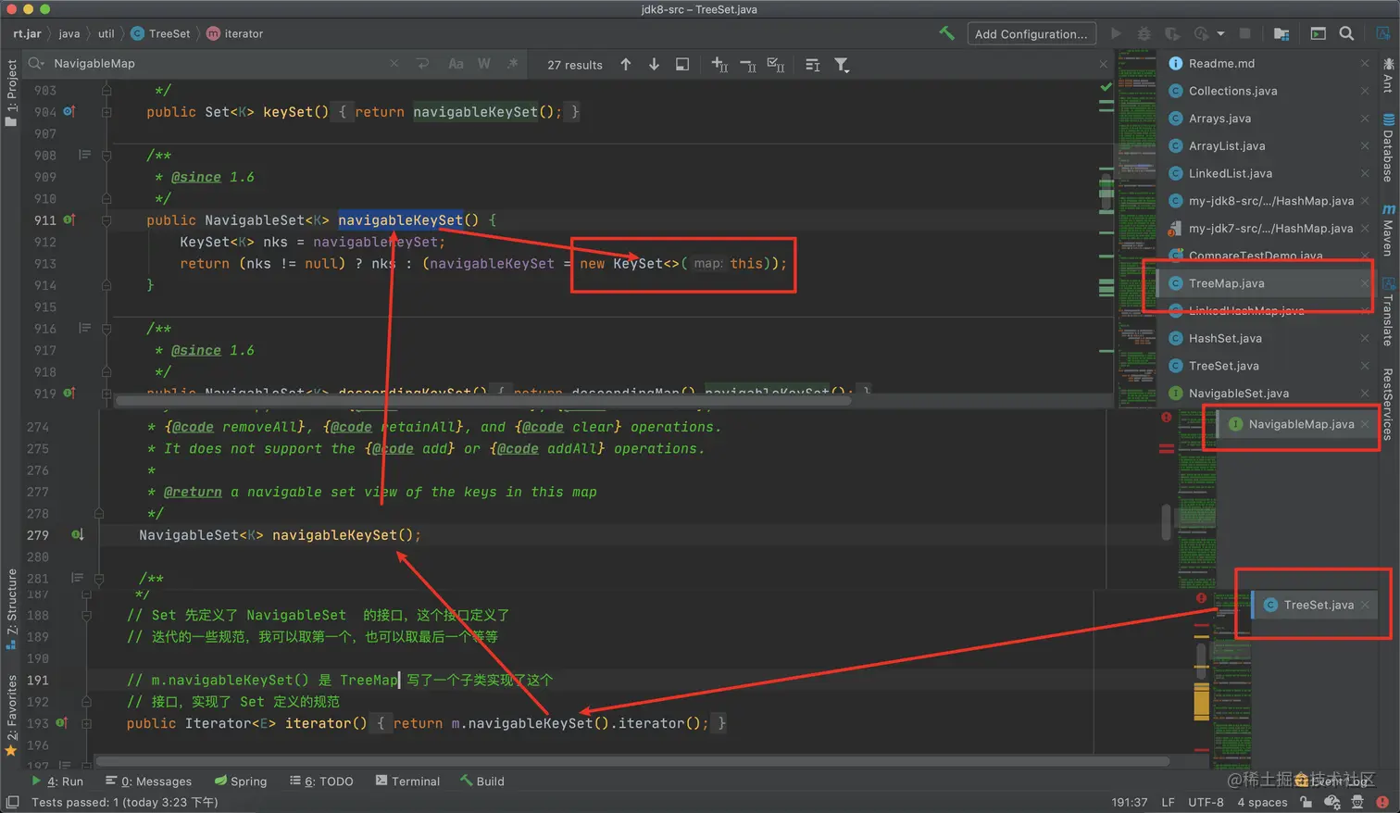Clear the NavigableMap search text

tap(394, 63)
